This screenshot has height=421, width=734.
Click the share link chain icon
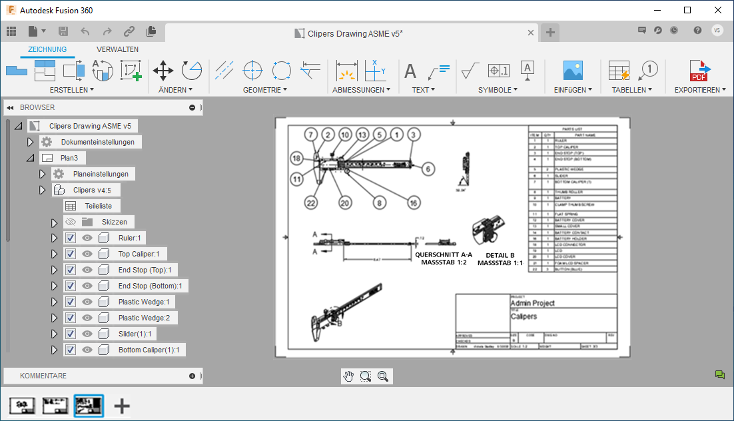tap(129, 31)
